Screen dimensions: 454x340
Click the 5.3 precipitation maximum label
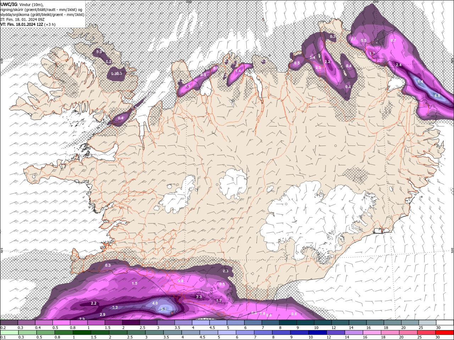point(164,309)
